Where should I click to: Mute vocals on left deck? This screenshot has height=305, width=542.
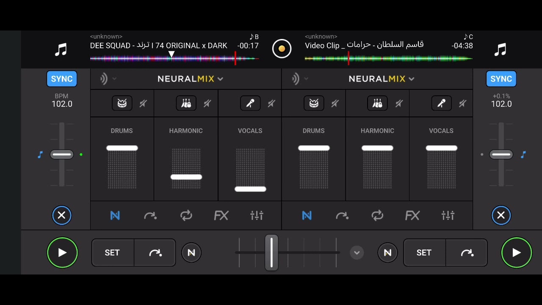pos(271,103)
